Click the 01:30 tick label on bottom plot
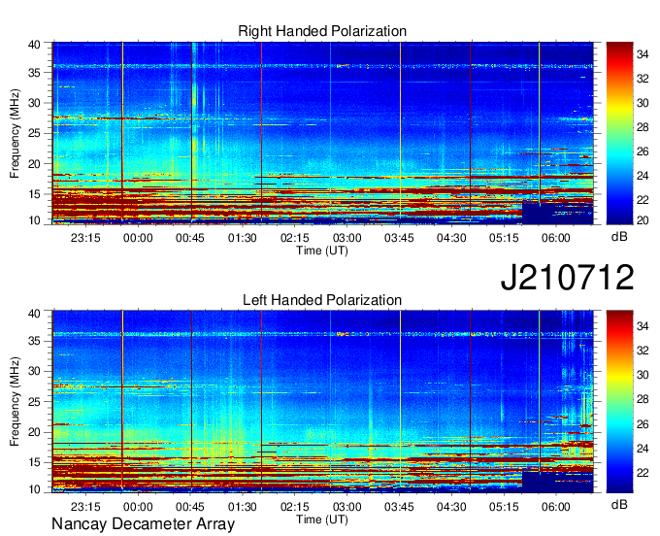660x536 pixels. click(x=242, y=507)
